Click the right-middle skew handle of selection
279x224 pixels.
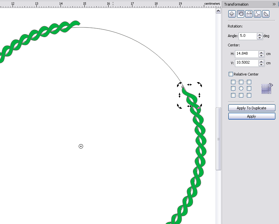point(199,95)
